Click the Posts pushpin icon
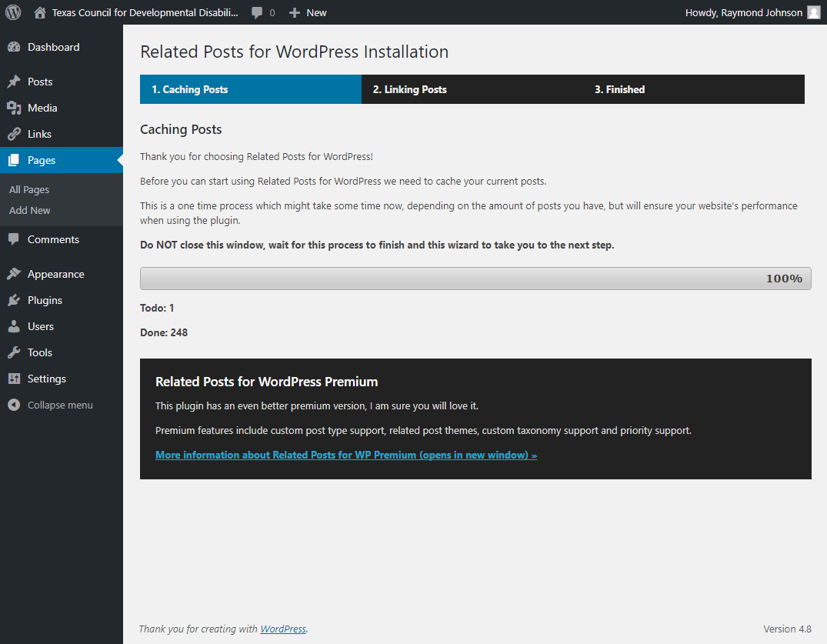This screenshot has height=644, width=827. click(14, 82)
